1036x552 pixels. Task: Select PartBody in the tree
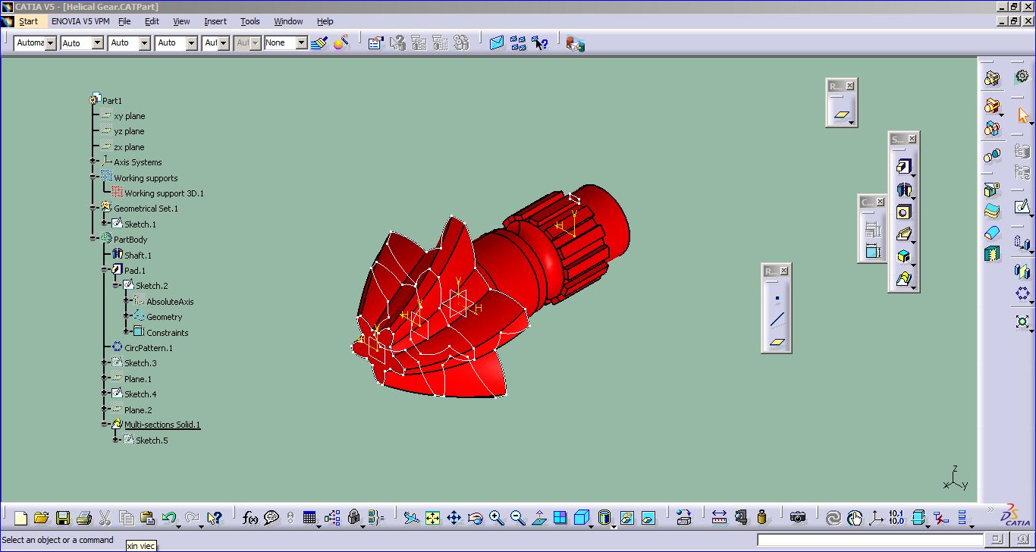coord(130,240)
